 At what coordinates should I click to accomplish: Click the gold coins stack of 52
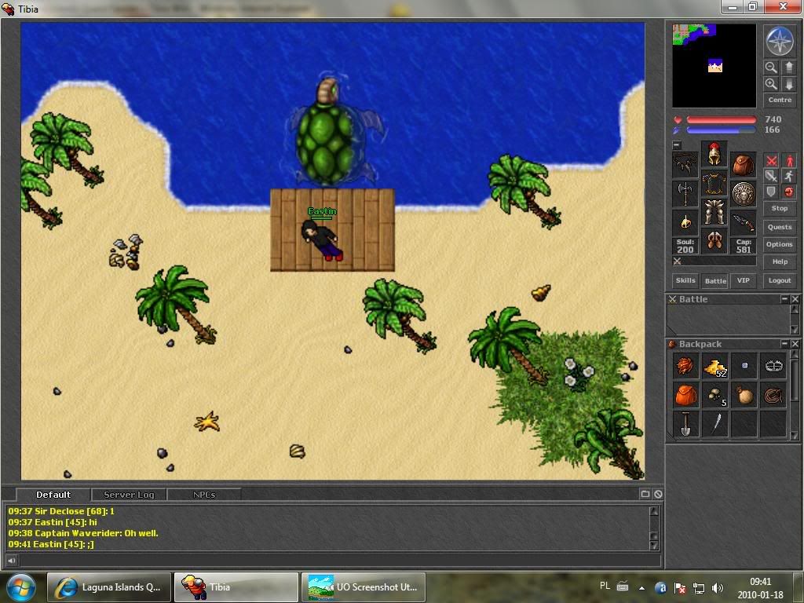714,366
